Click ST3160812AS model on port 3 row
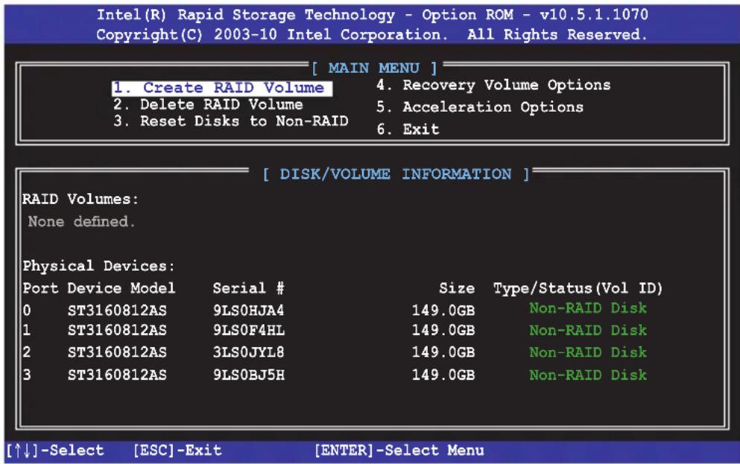The height and width of the screenshot is (464, 740). coord(117,375)
